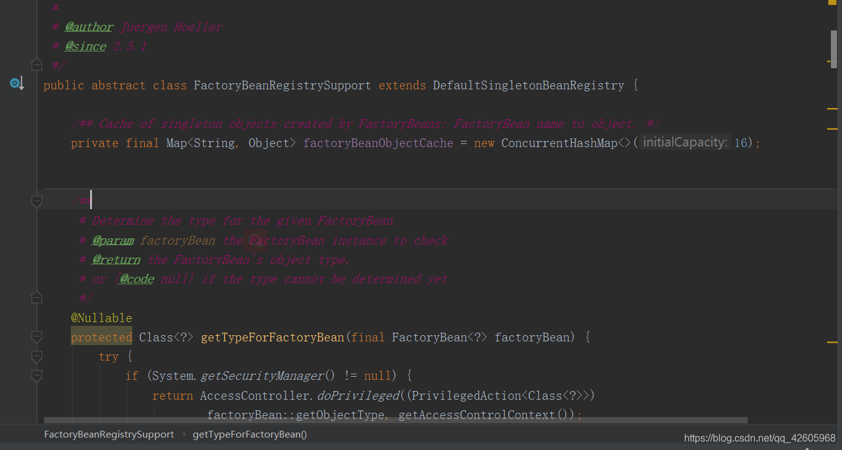Click the @code inline Javadoc tag
The image size is (842, 450).
137,279
